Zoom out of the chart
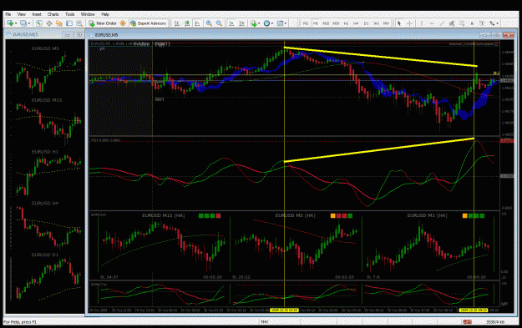 pyautogui.click(x=219, y=23)
